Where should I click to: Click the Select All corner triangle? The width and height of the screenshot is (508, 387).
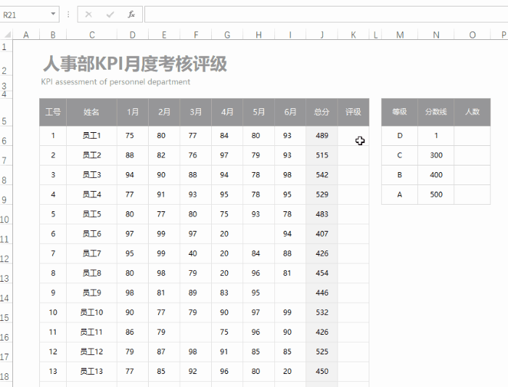(7, 34)
